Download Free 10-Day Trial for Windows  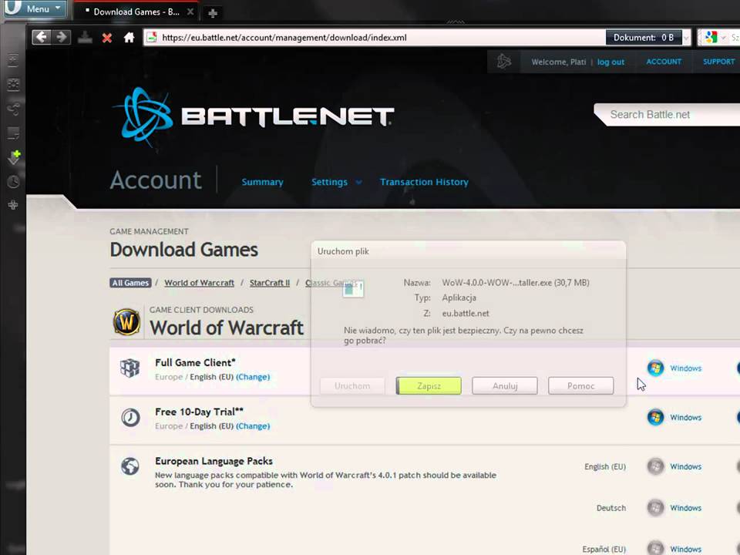[674, 417]
